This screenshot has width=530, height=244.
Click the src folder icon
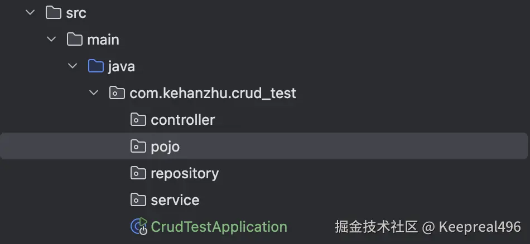pyautogui.click(x=53, y=13)
